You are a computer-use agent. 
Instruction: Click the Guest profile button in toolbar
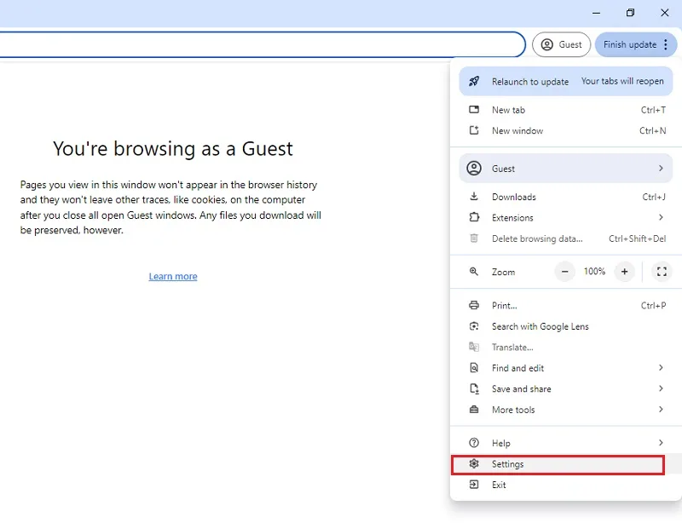(561, 44)
